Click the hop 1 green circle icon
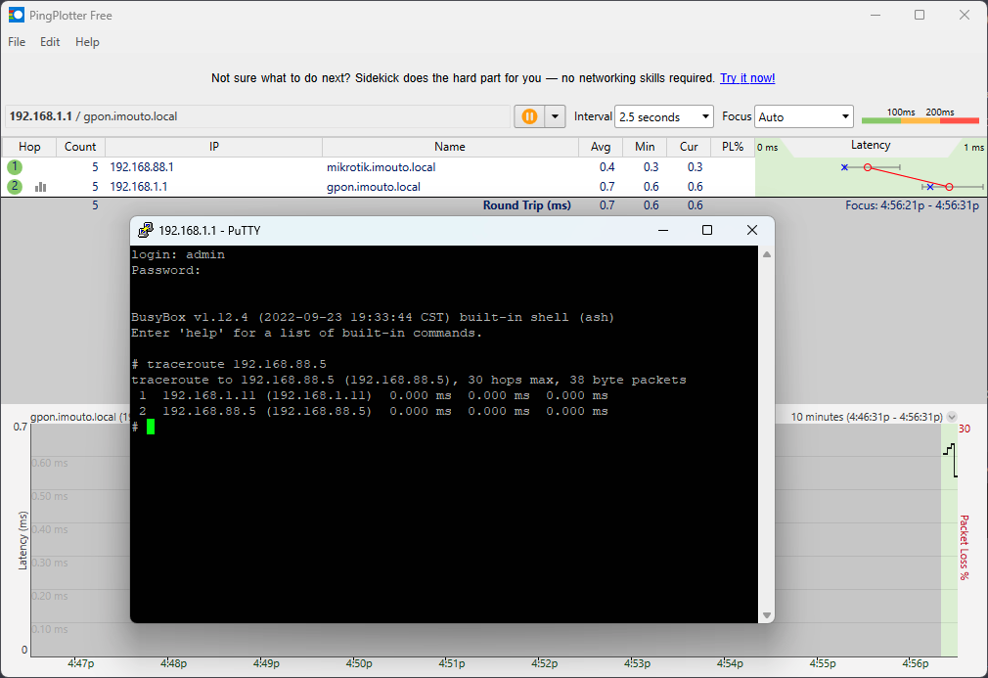Image resolution: width=988 pixels, height=678 pixels. [15, 167]
